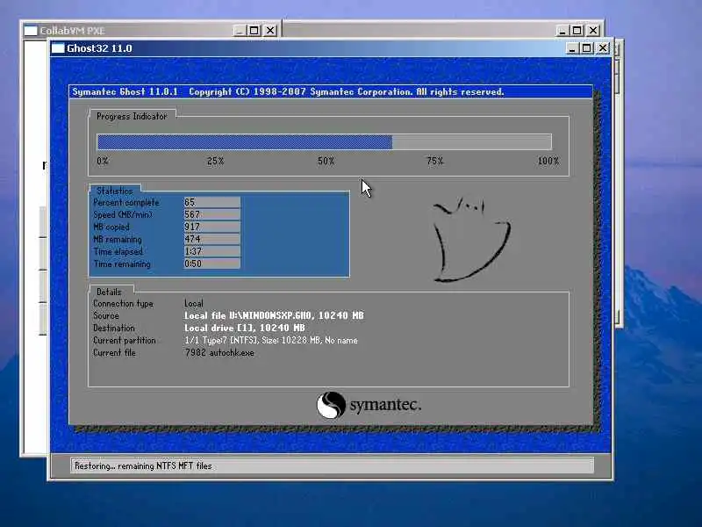This screenshot has height=527, width=702.
Task: Minimize the untitled rear window
Action: tap(562, 31)
